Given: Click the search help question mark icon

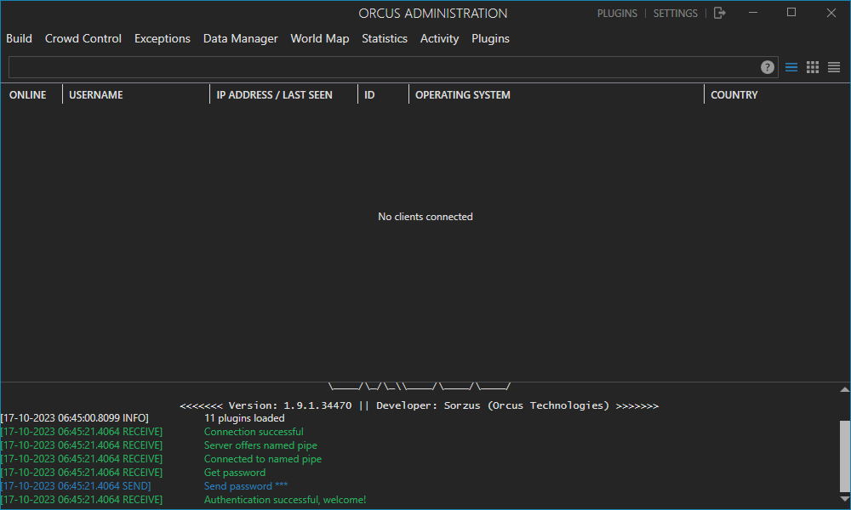Looking at the screenshot, I should click(768, 67).
